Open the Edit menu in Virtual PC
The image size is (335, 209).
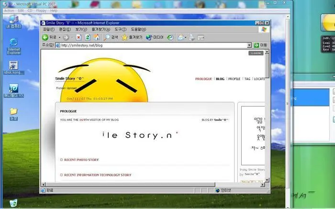coord(21,11)
